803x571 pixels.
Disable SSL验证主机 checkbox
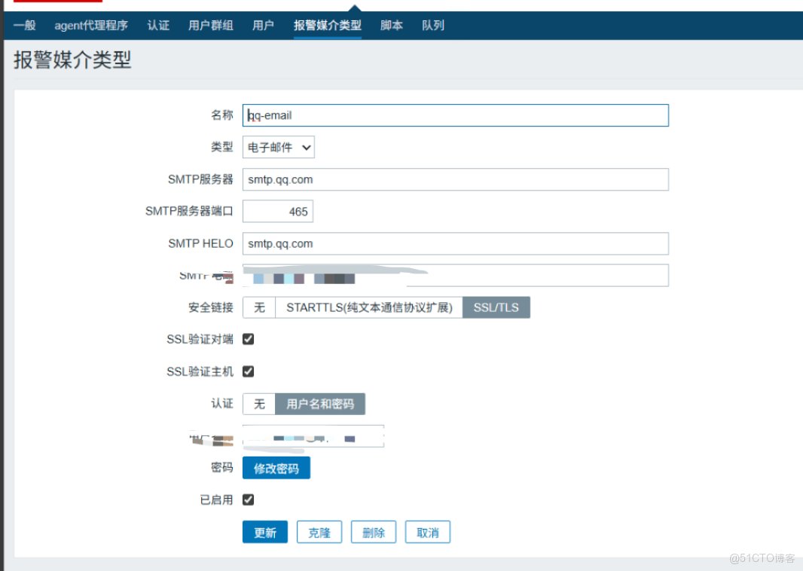click(248, 371)
